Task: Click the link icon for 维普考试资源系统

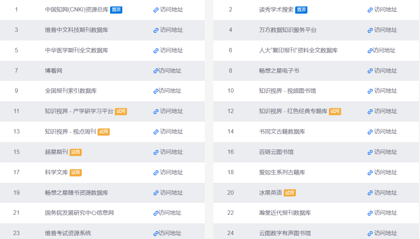Action: tap(156, 234)
